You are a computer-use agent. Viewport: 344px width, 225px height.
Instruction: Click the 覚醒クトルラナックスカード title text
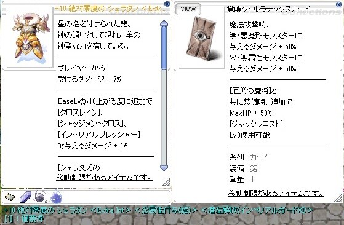(x=268, y=9)
